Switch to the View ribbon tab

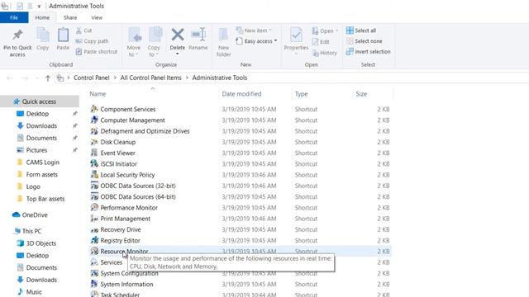pyautogui.click(x=97, y=17)
